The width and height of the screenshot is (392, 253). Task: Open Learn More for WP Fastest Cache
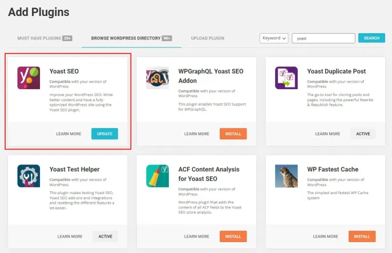(326, 236)
